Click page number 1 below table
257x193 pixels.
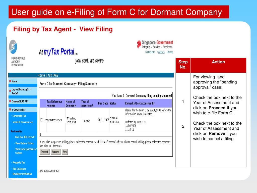point(40,135)
